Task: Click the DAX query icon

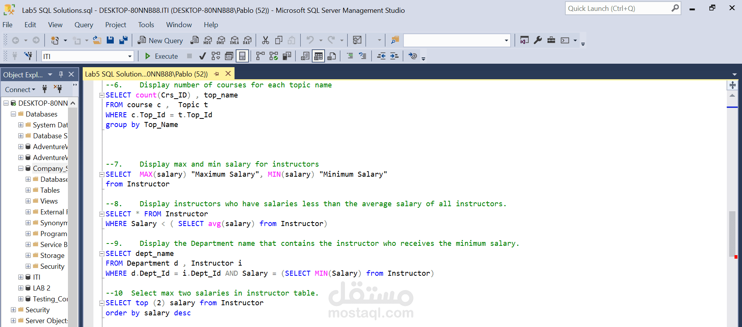Action: click(247, 40)
